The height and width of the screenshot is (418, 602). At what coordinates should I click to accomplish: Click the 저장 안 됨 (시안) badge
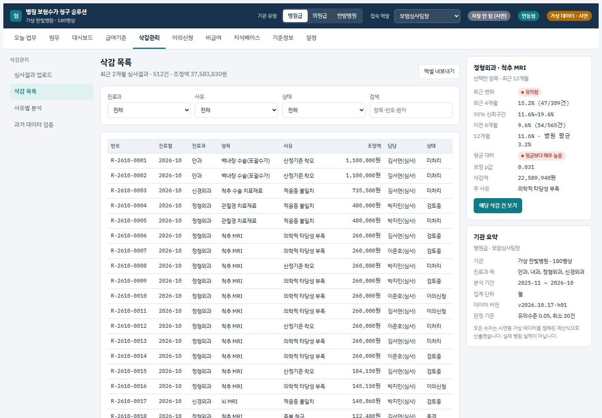coord(489,16)
